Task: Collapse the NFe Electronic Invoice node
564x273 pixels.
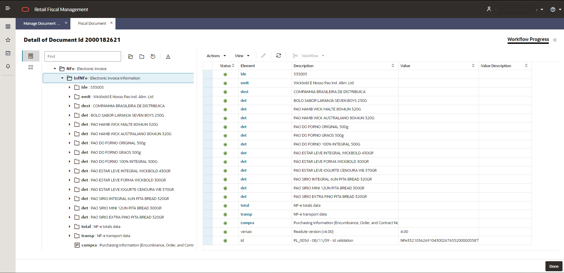Action: point(55,69)
